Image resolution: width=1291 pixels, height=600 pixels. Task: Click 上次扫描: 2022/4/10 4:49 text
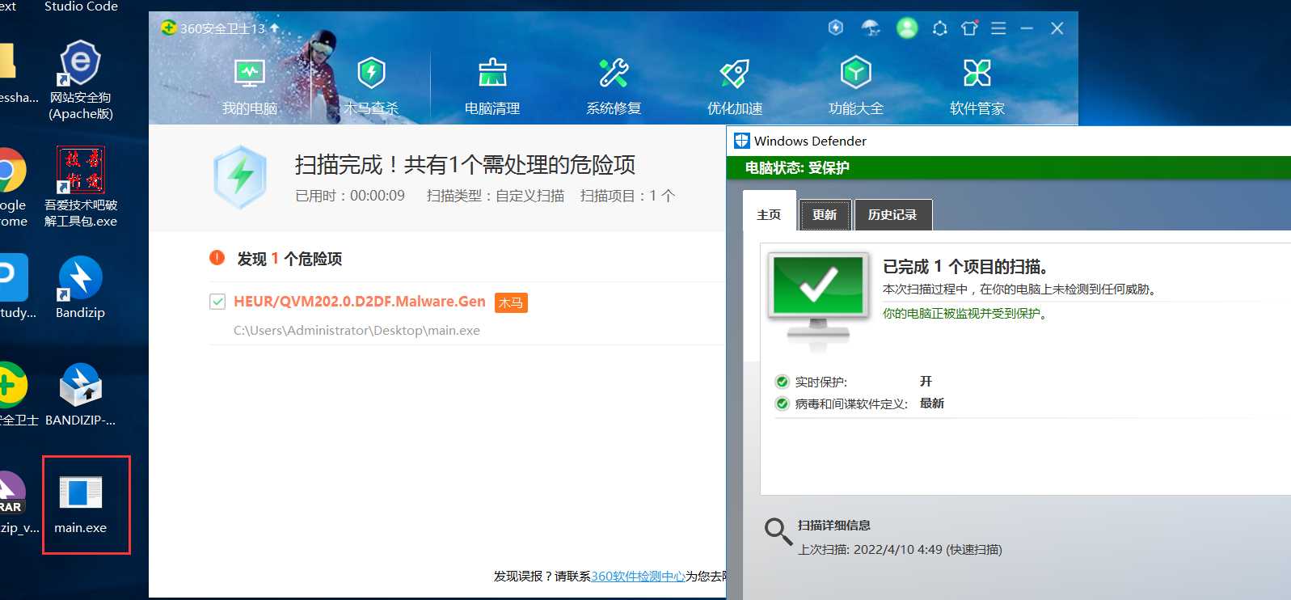900,549
